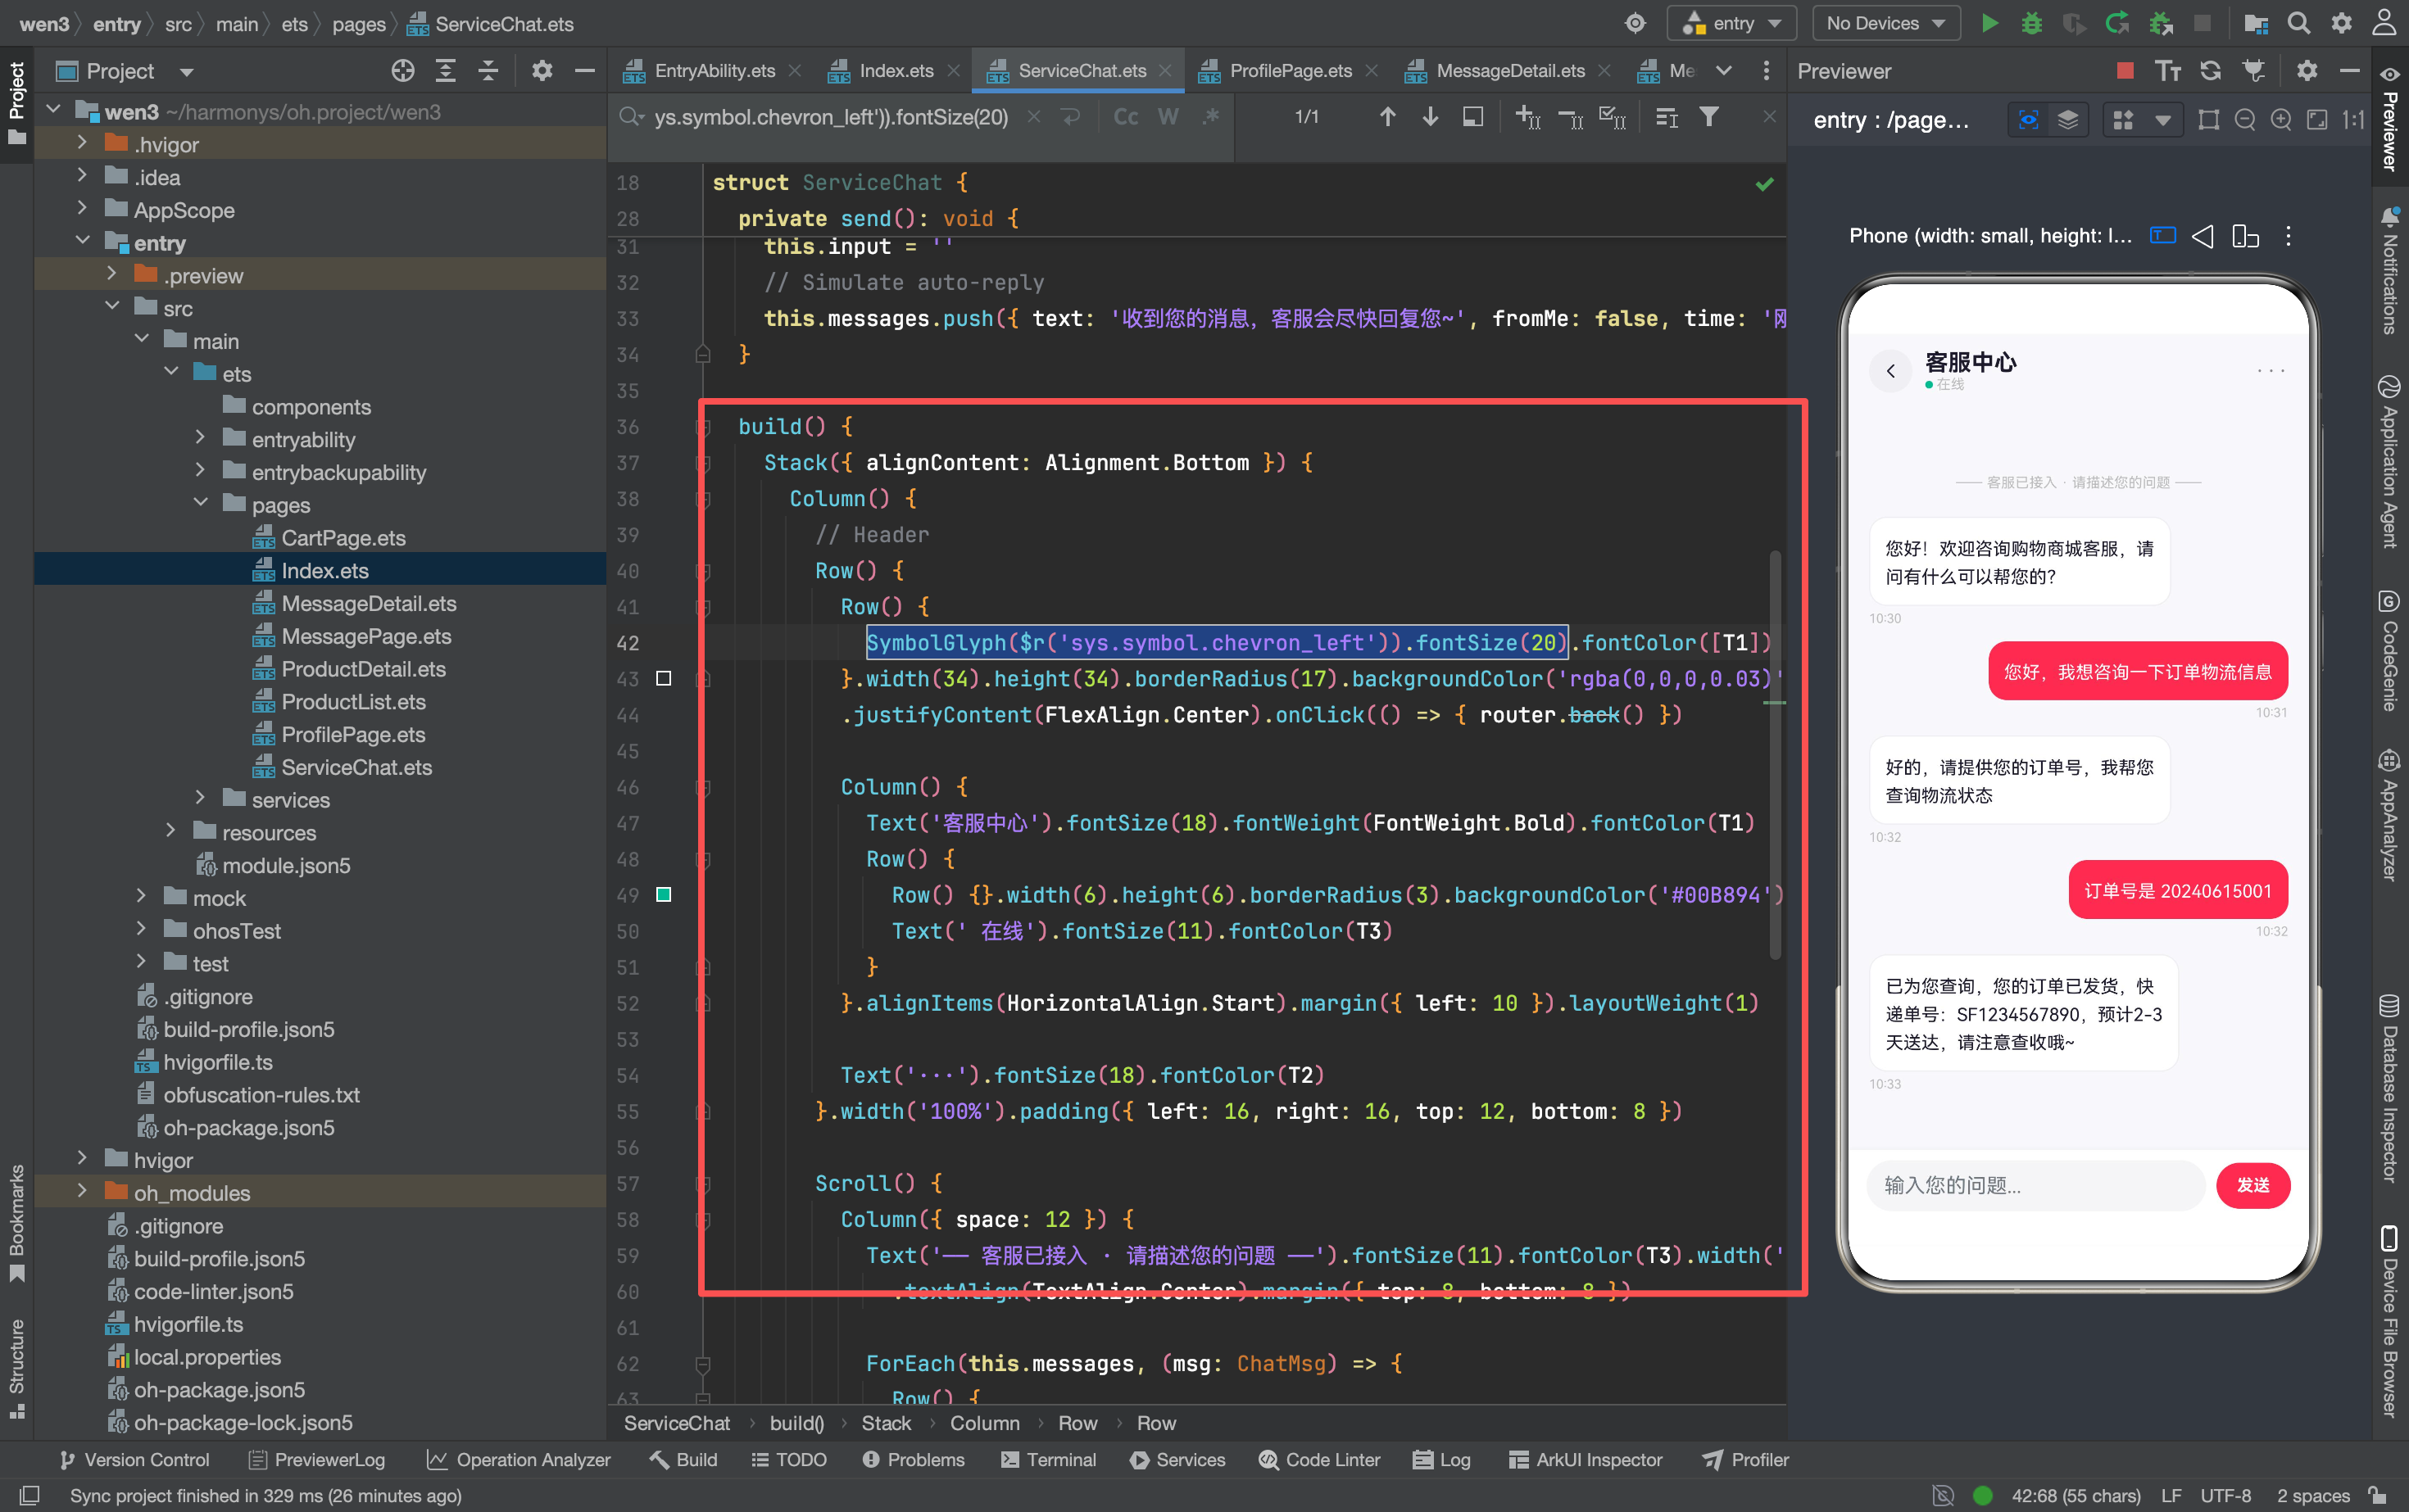Start debugging with the green bug icon
This screenshot has height=1512, width=2409.
2030,23
